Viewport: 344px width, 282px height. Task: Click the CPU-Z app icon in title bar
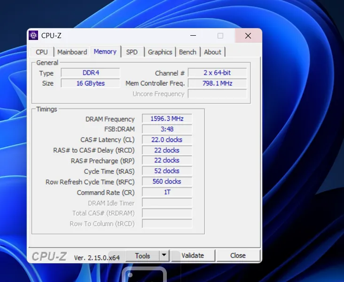tap(33, 35)
